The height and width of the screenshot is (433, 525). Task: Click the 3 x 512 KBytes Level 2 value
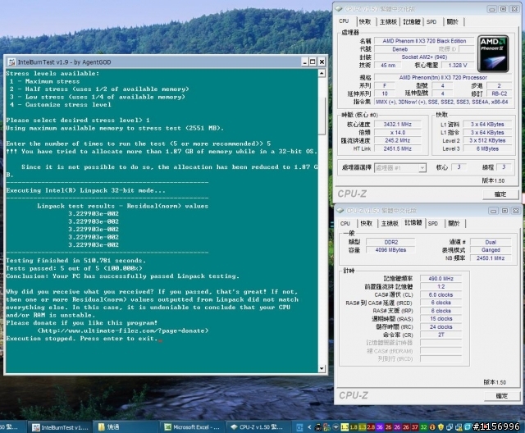click(487, 140)
